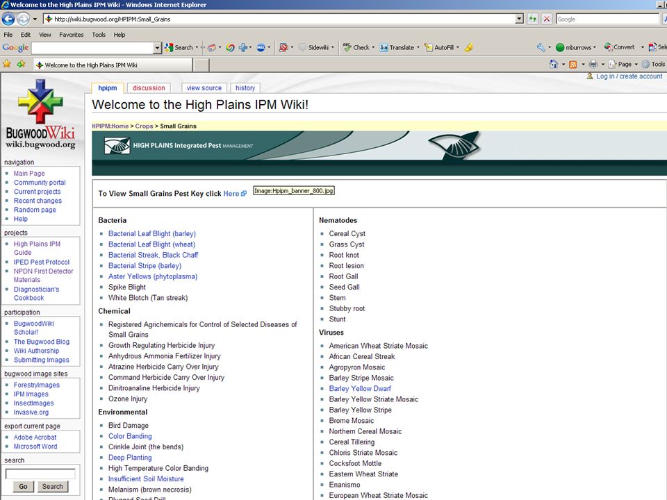Viewport: 667px width, 500px height.
Task: Expand the Translate dropdown arrow
Action: pyautogui.click(x=418, y=48)
